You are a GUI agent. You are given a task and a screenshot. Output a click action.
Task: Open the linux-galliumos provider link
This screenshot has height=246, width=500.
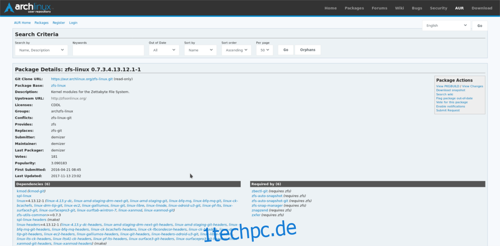tap(95, 206)
